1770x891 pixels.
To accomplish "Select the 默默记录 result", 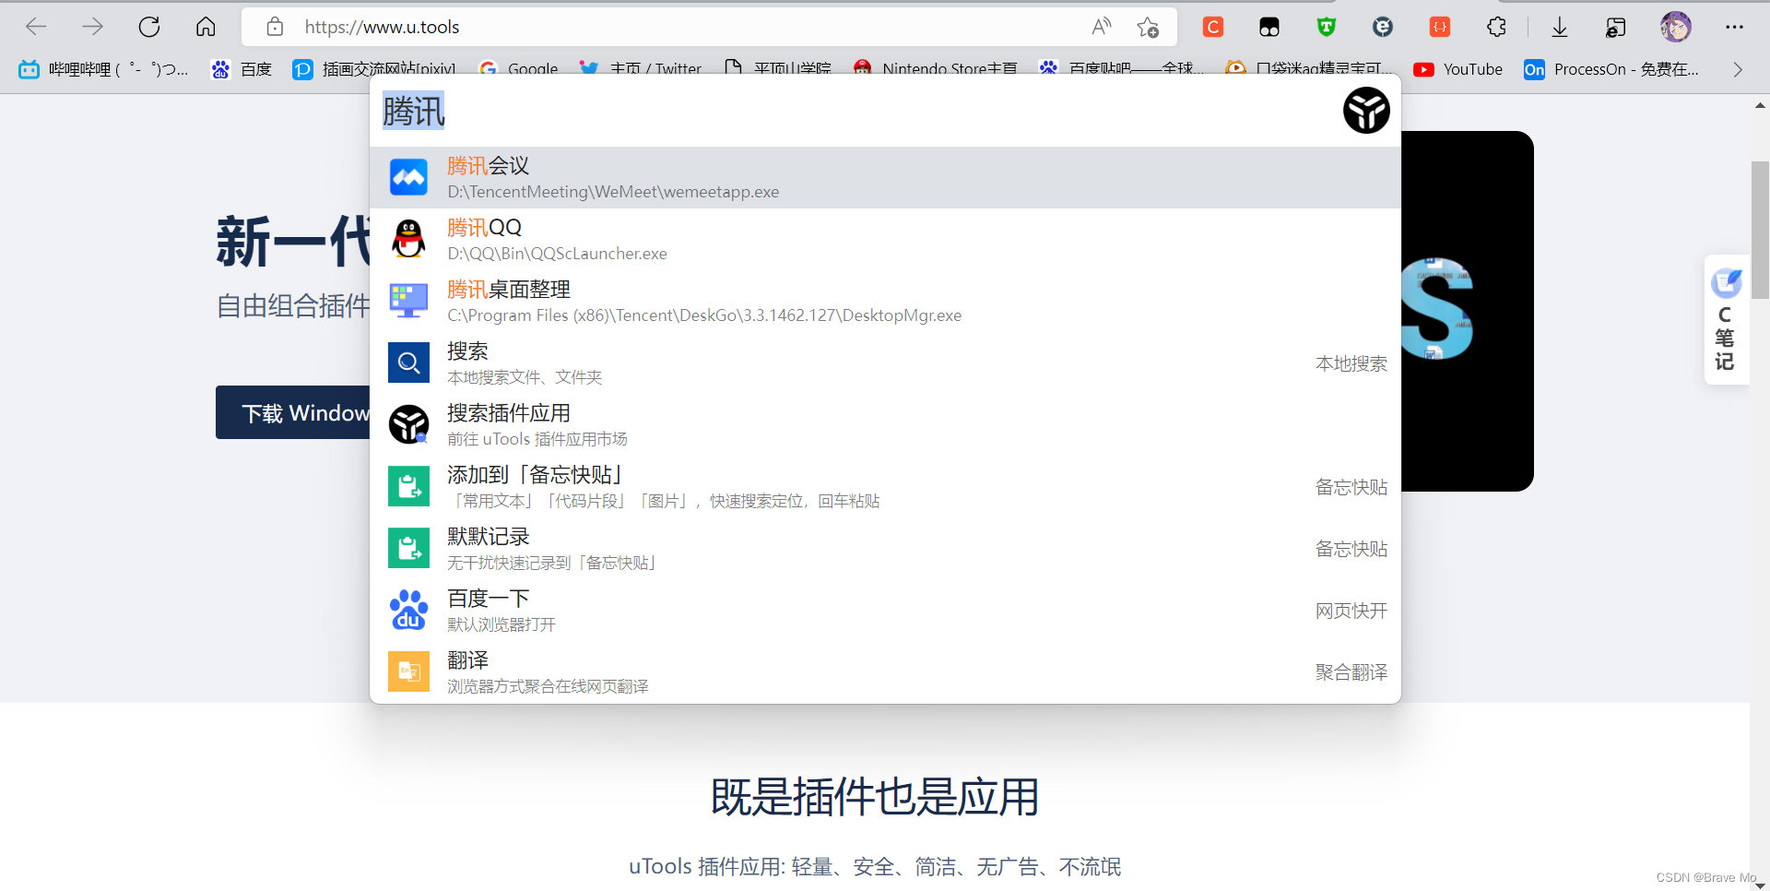I will [x=885, y=548].
